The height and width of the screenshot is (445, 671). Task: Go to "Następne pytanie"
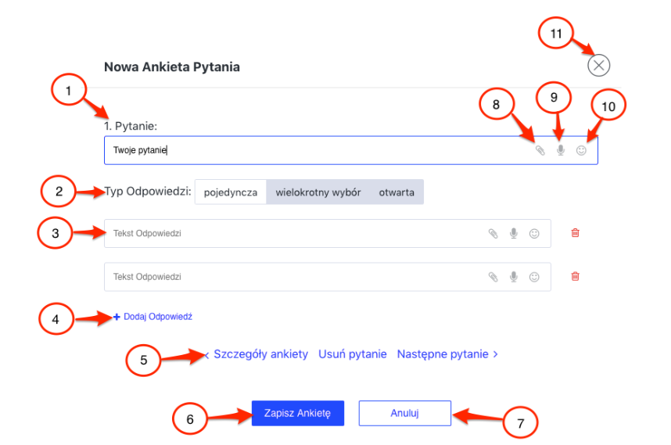click(x=447, y=354)
